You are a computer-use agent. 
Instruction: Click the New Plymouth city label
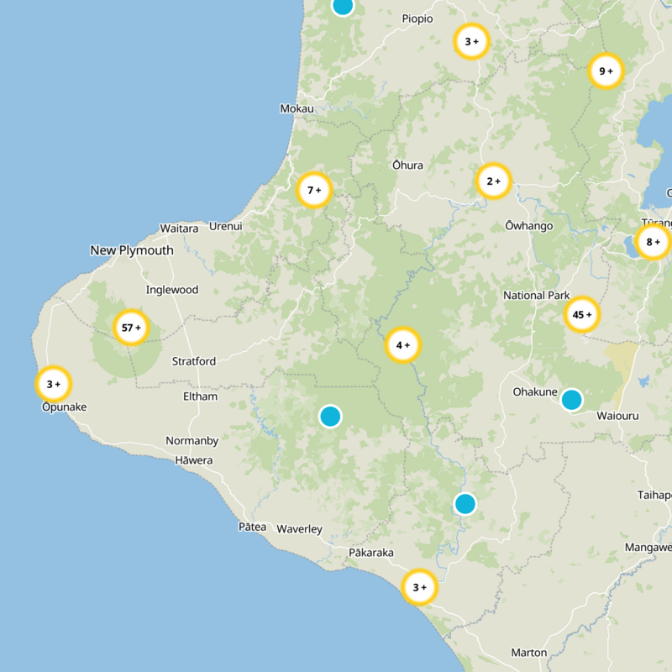click(x=132, y=250)
